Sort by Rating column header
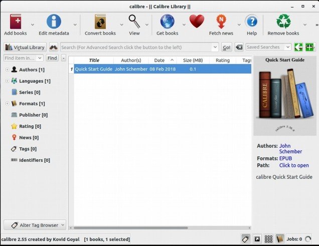 point(223,60)
